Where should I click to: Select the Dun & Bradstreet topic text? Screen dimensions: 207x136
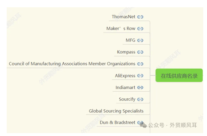click(117, 123)
